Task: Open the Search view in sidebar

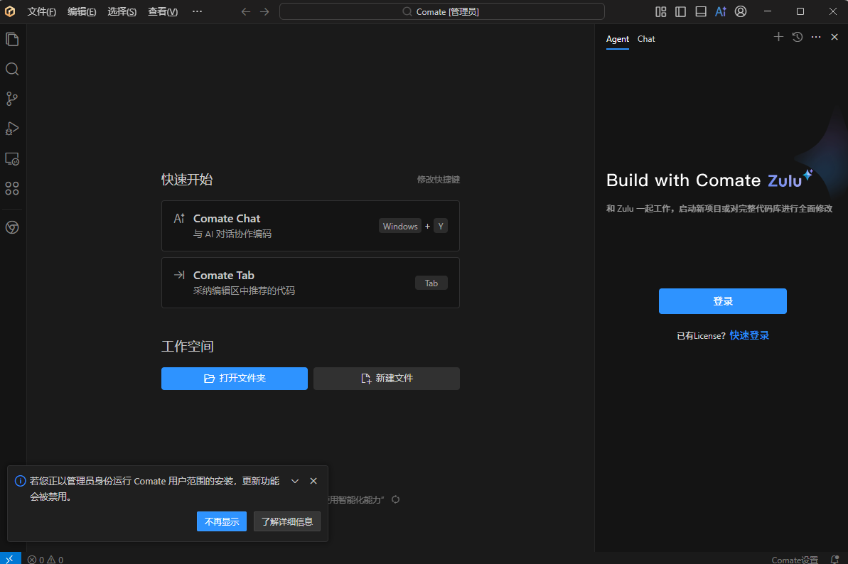Action: [x=12, y=69]
